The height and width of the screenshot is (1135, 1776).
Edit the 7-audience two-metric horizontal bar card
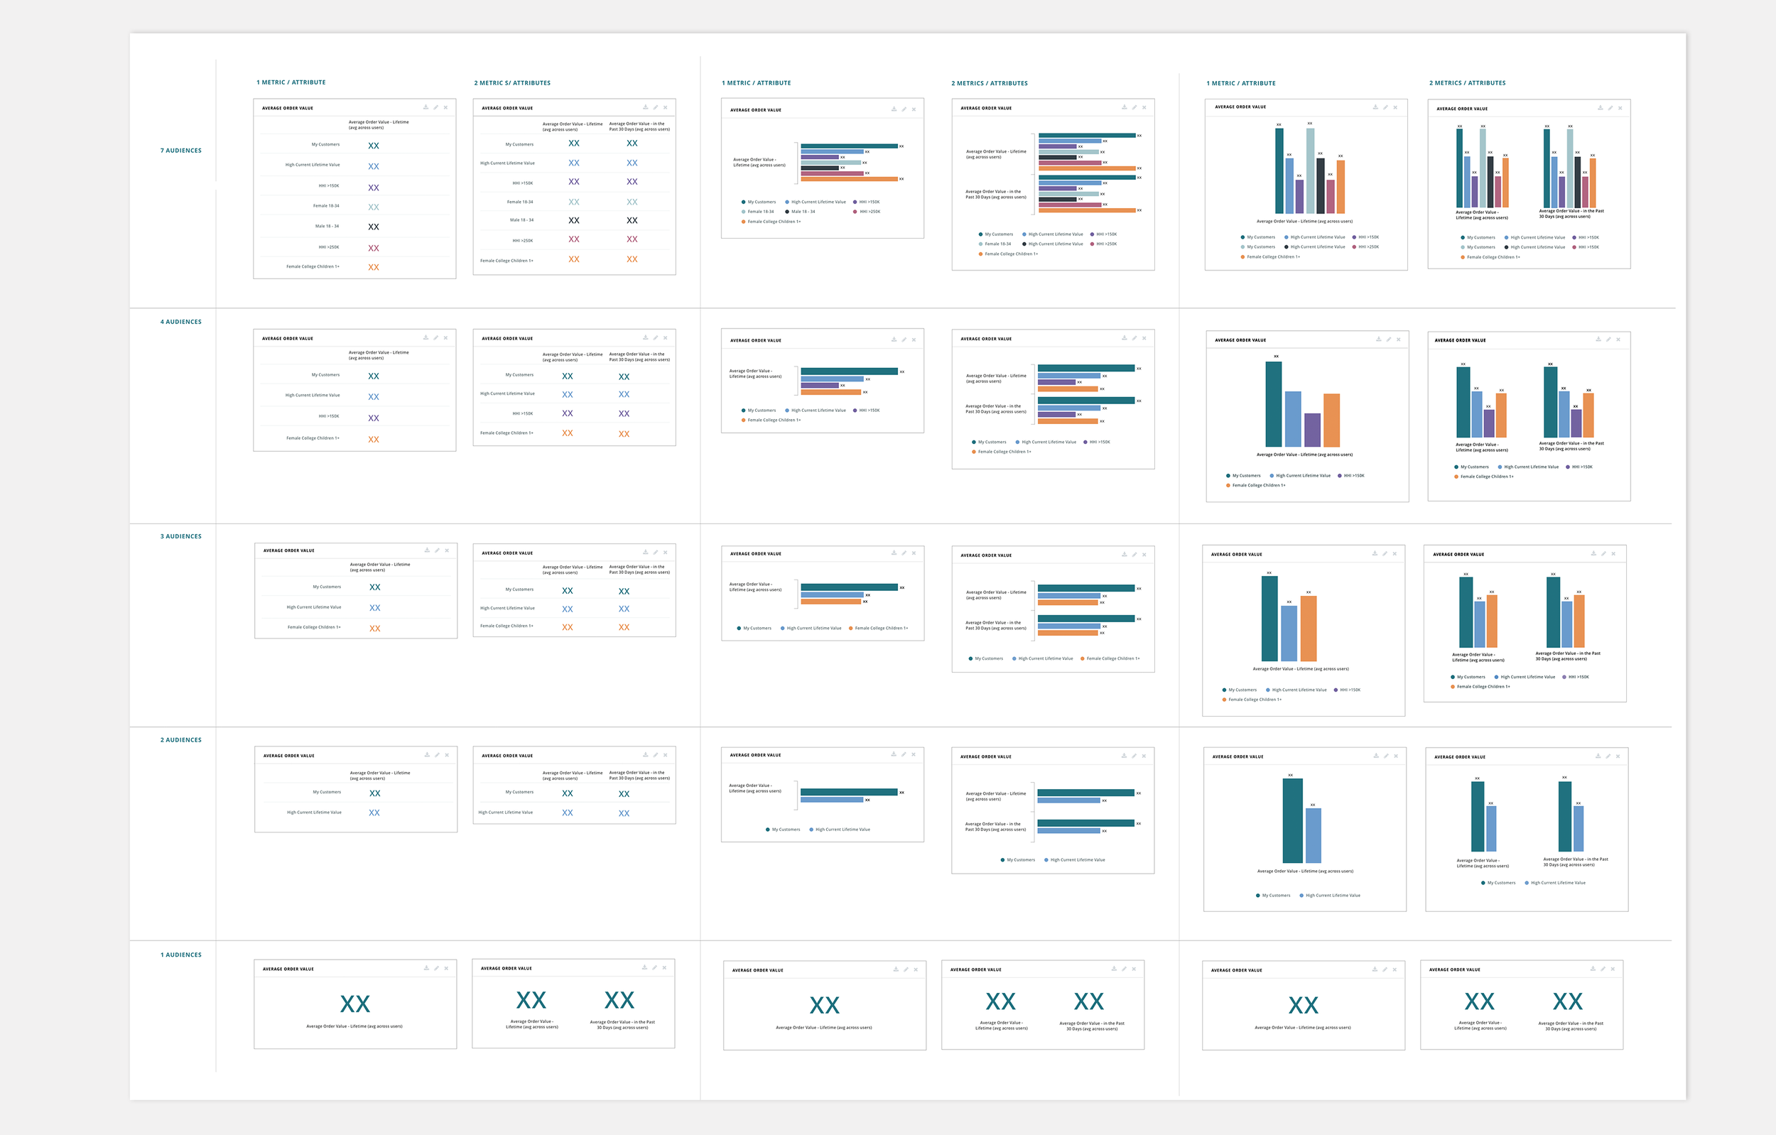[x=1135, y=108]
